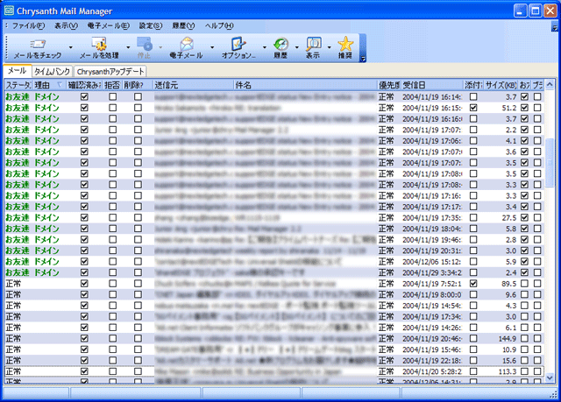The width and height of the screenshot is (561, 402).
Task: Open the ヘルプ(H) menu
Action: coord(219,25)
